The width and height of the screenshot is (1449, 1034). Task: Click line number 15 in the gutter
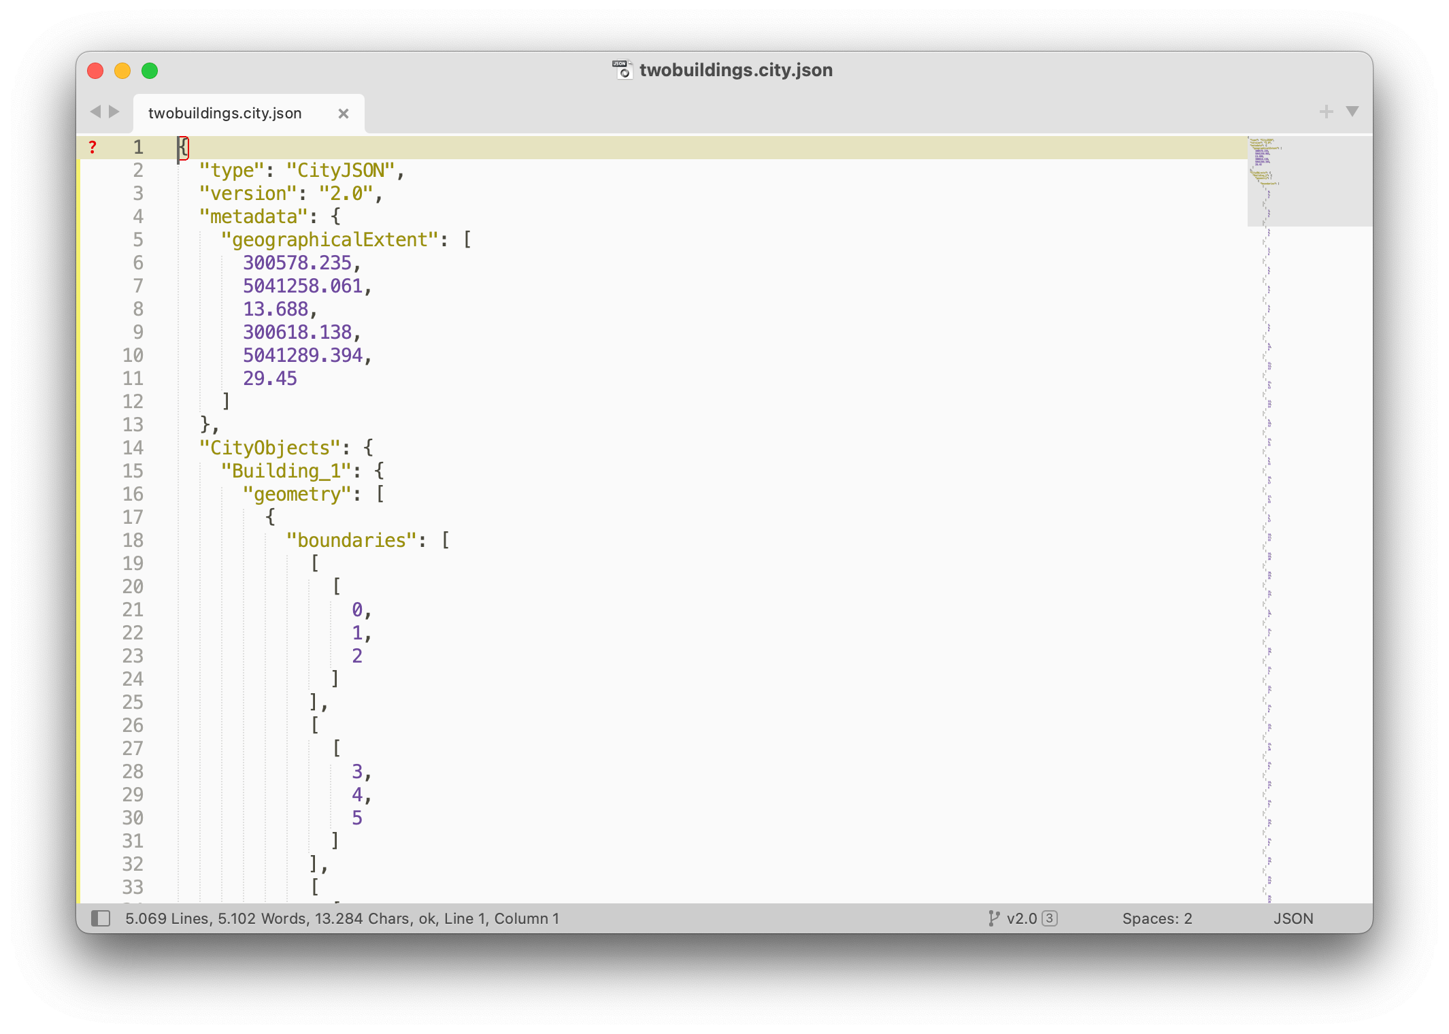click(133, 471)
